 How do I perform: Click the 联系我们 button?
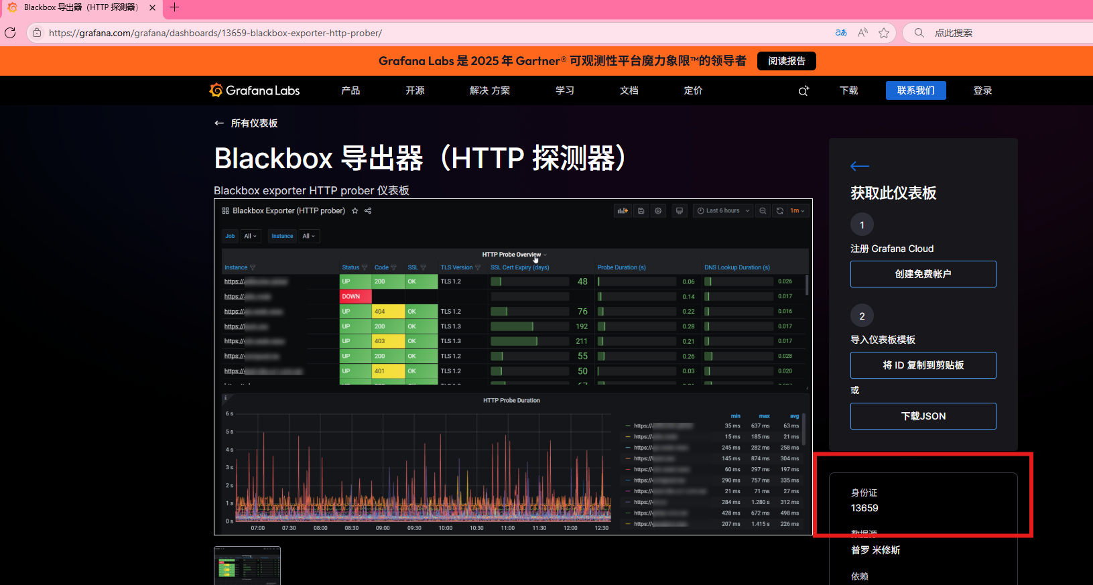(x=916, y=90)
